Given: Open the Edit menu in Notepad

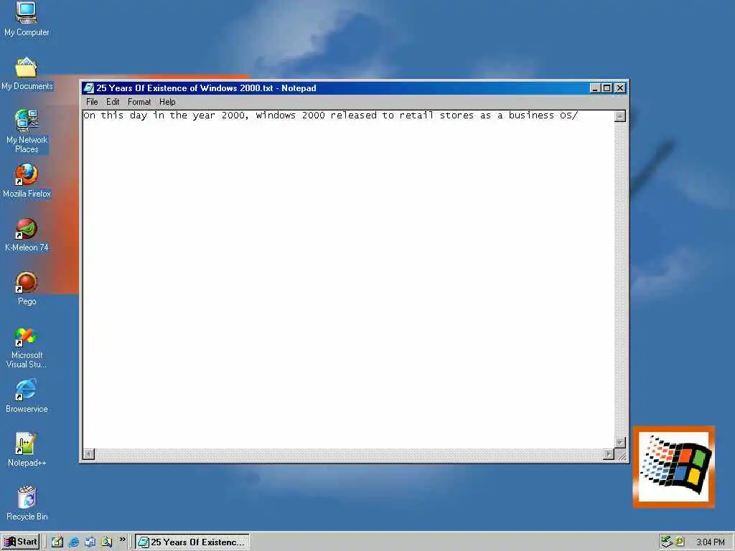Looking at the screenshot, I should pyautogui.click(x=113, y=102).
